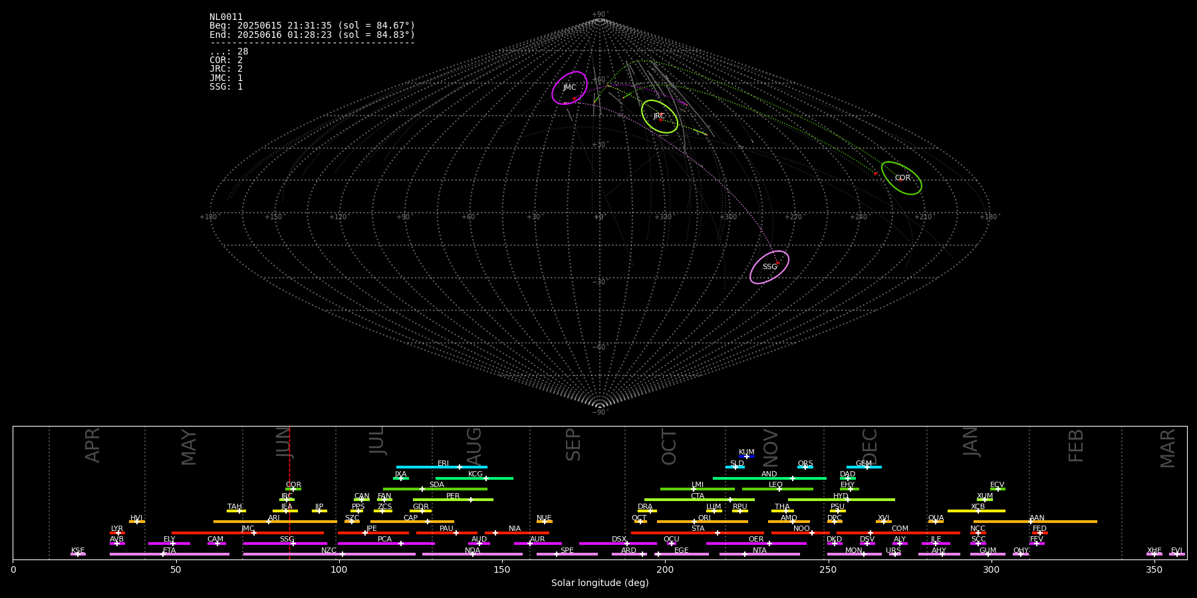Click the +330 longitude label on sky map
The height and width of the screenshot is (598, 1197).
[x=663, y=217]
